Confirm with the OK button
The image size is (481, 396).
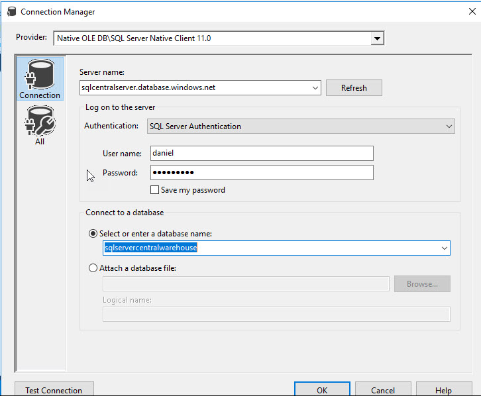click(x=322, y=389)
